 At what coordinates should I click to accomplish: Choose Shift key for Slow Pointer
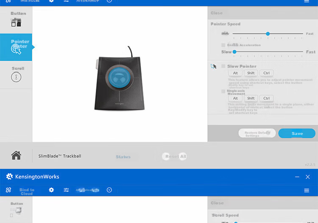[251, 73]
